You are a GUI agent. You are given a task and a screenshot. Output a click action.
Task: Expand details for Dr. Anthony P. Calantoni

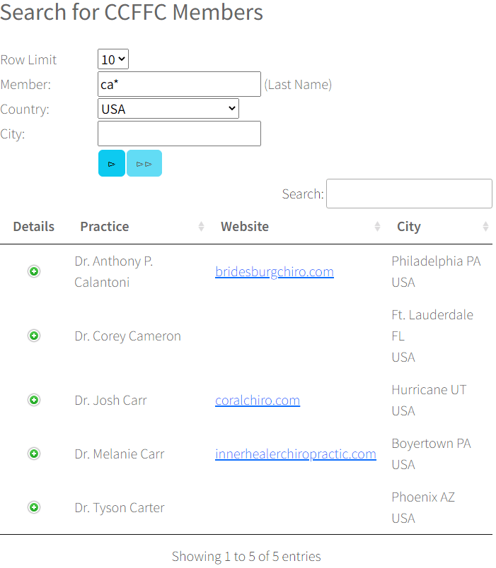click(34, 271)
